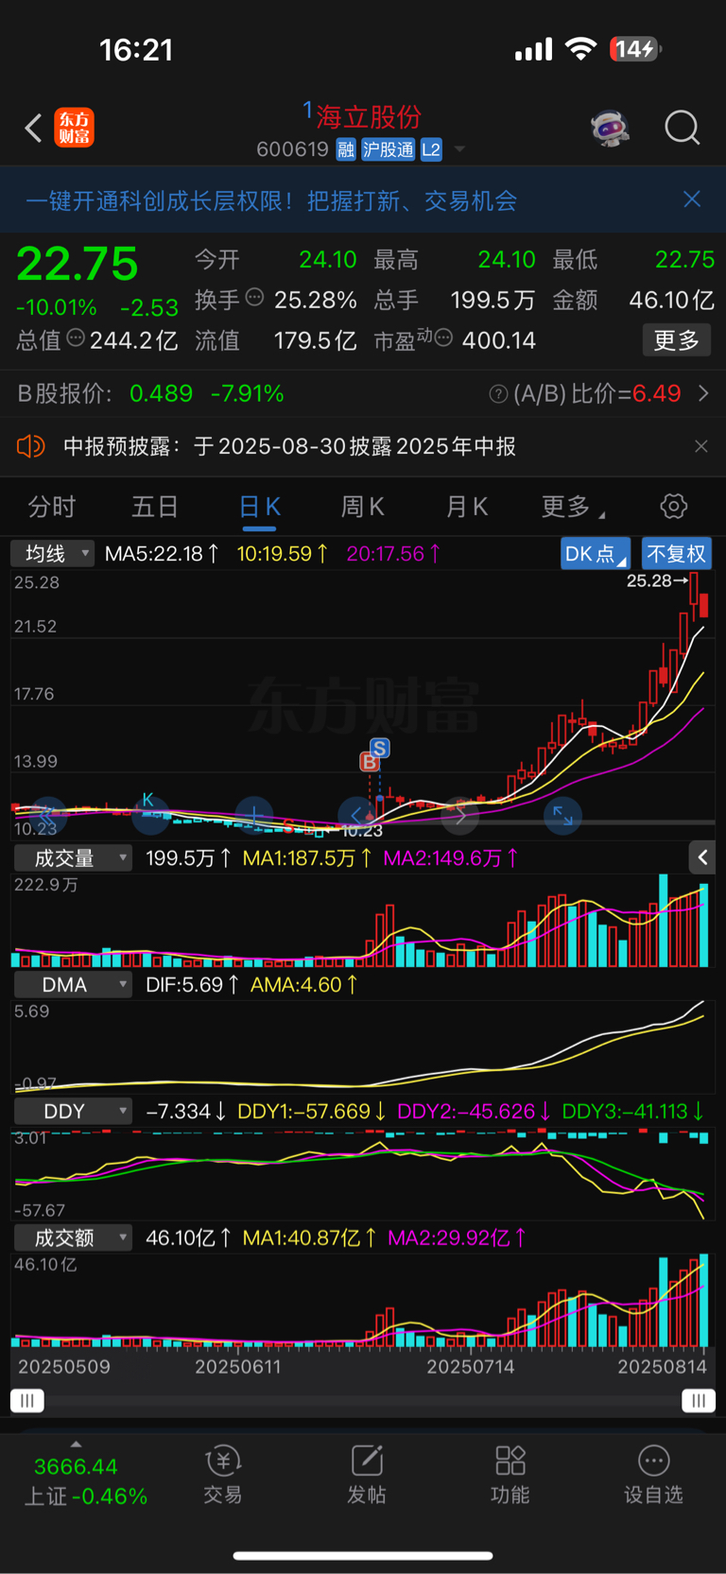Tap the L2 level badge
Image resolution: width=726 pixels, height=1574 pixels.
(x=431, y=149)
